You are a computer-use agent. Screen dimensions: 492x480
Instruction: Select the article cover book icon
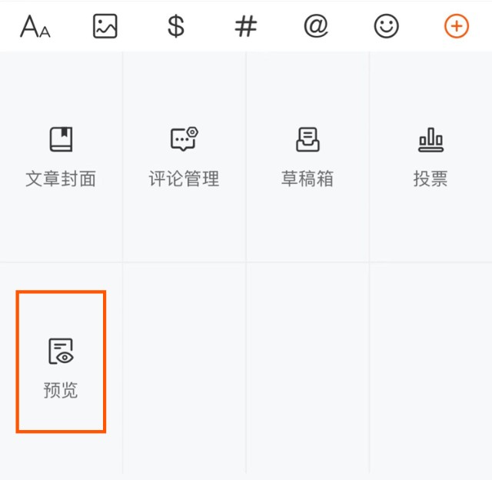pos(61,139)
